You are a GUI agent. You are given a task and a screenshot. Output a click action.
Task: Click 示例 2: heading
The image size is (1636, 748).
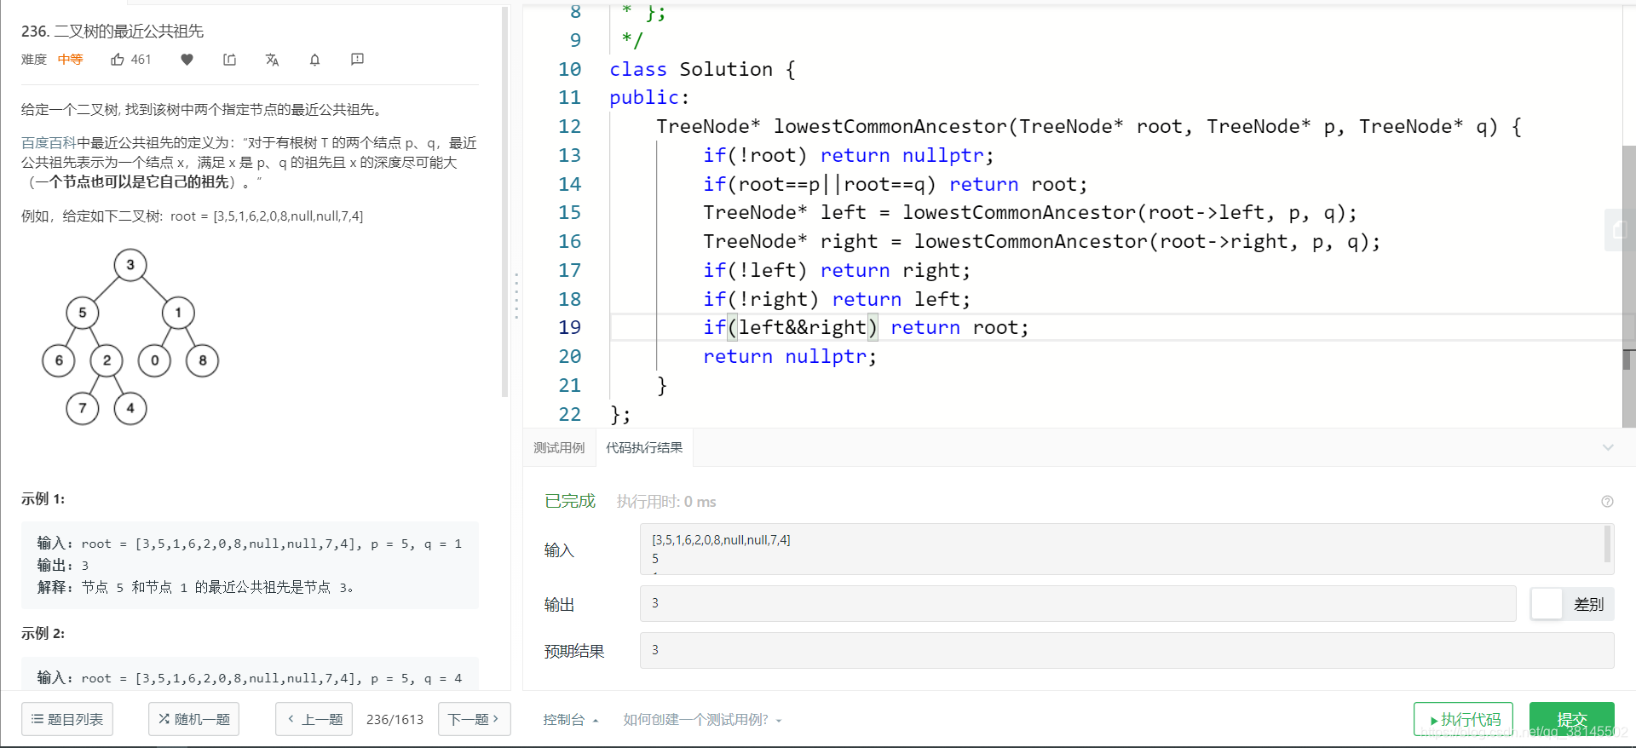(x=43, y=634)
